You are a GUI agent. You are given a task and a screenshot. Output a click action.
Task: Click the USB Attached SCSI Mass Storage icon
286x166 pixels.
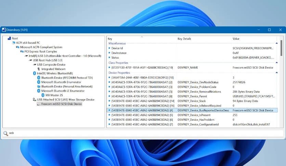click(34, 99)
